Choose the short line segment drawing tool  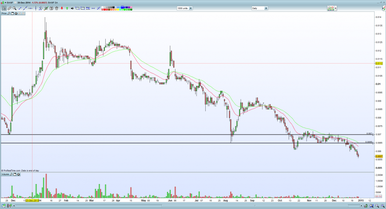pyautogui.click(x=20, y=8)
